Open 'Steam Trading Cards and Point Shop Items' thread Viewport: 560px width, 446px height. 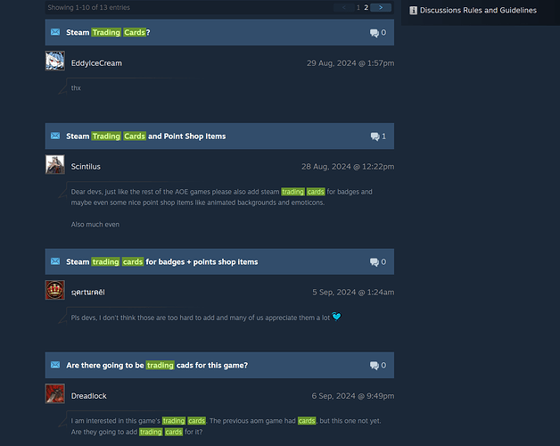(x=145, y=136)
